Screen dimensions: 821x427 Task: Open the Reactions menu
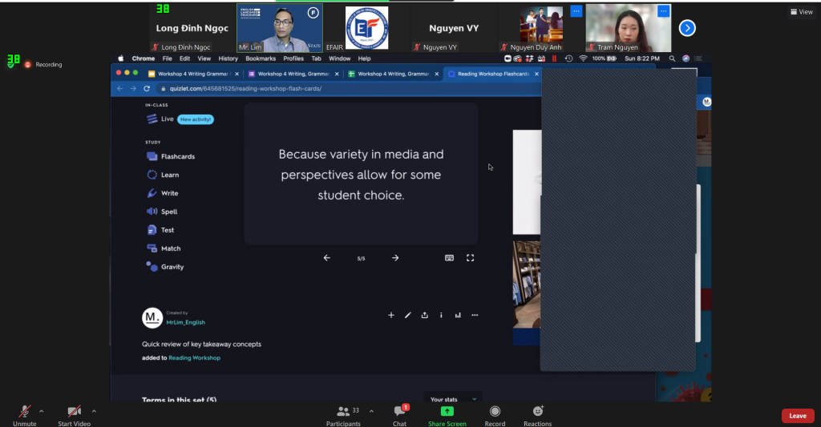click(538, 416)
